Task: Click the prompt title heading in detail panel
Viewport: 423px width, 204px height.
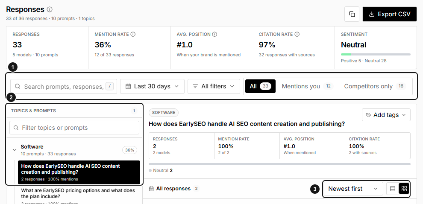Action: click(247, 124)
